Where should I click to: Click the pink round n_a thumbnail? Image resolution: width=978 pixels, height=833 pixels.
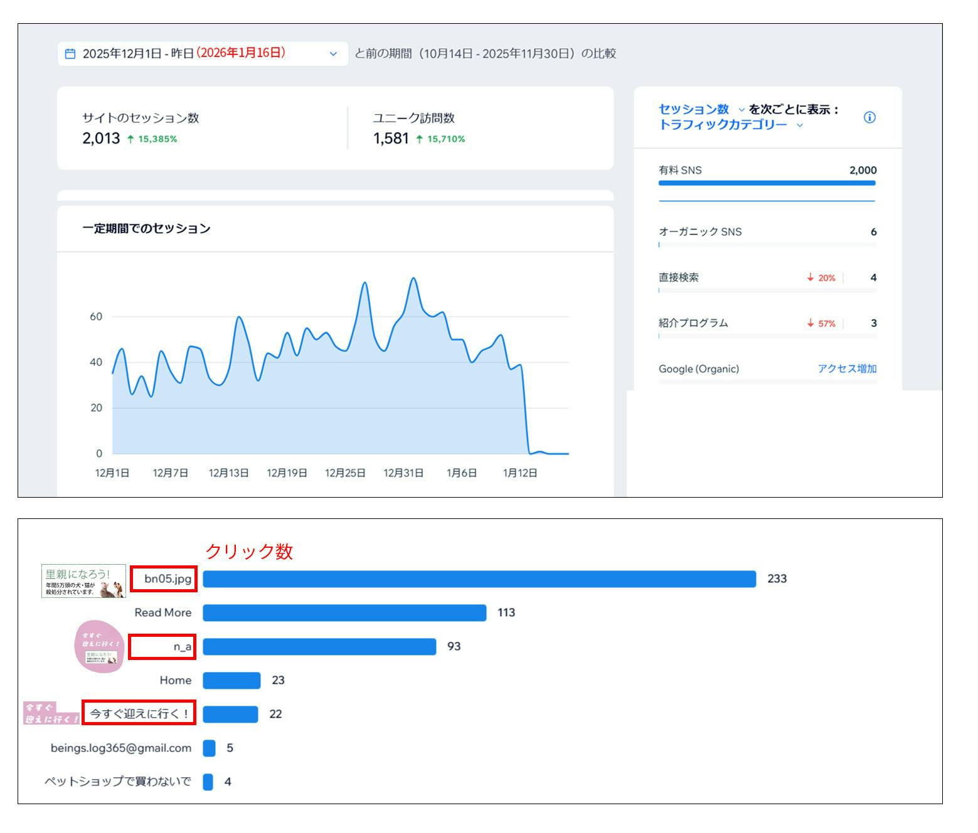tap(99, 646)
